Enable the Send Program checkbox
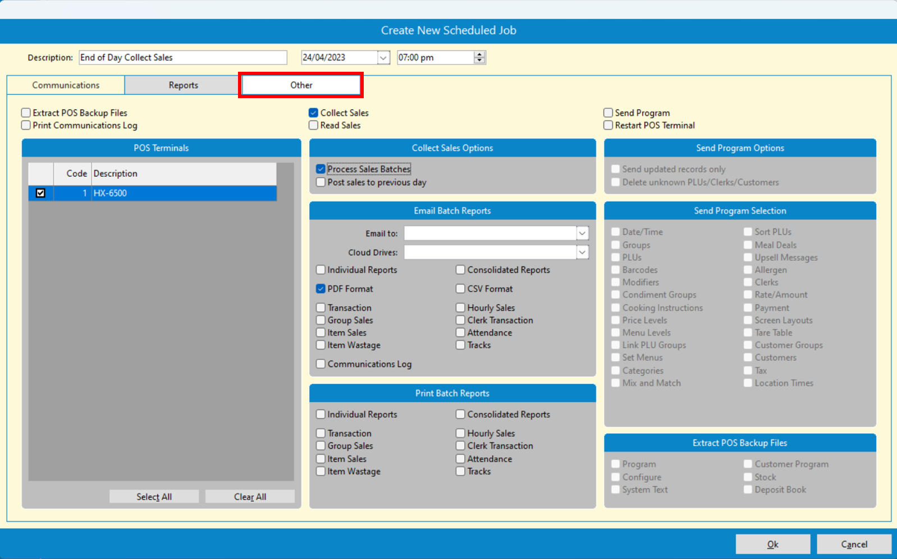Screen dimensions: 897x559 608,113
